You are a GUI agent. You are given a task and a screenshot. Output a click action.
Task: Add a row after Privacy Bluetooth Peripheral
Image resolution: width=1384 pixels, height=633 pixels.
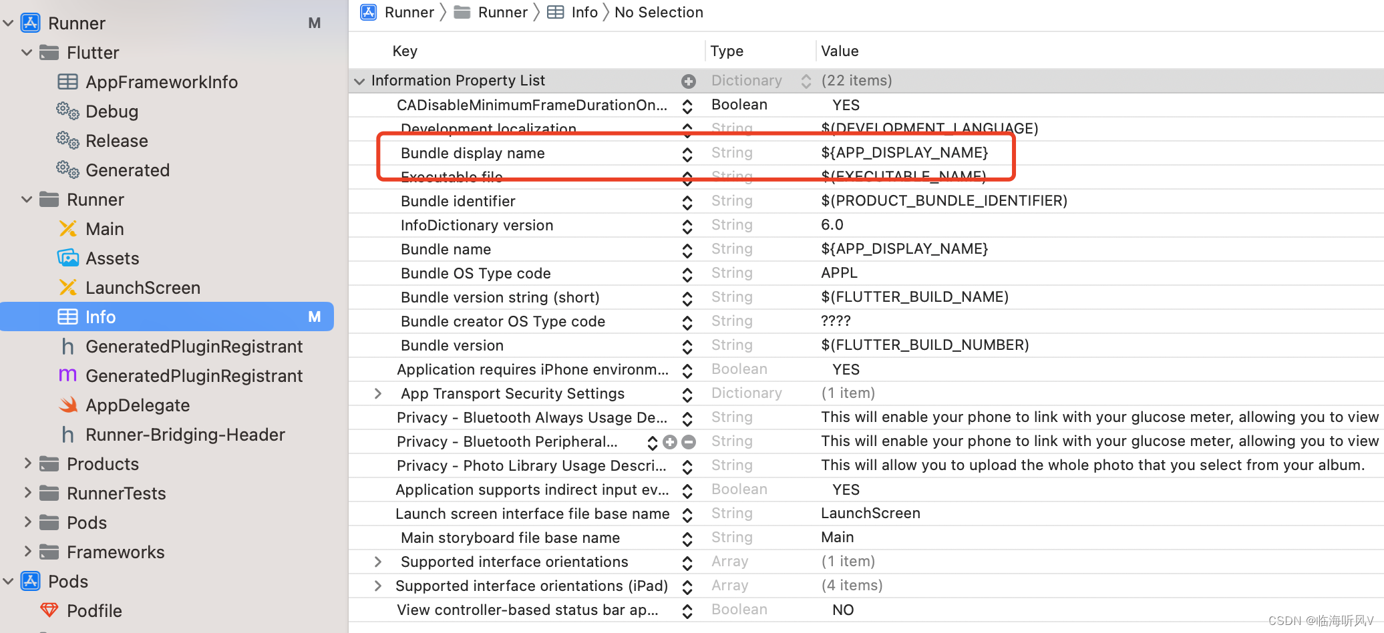point(670,442)
